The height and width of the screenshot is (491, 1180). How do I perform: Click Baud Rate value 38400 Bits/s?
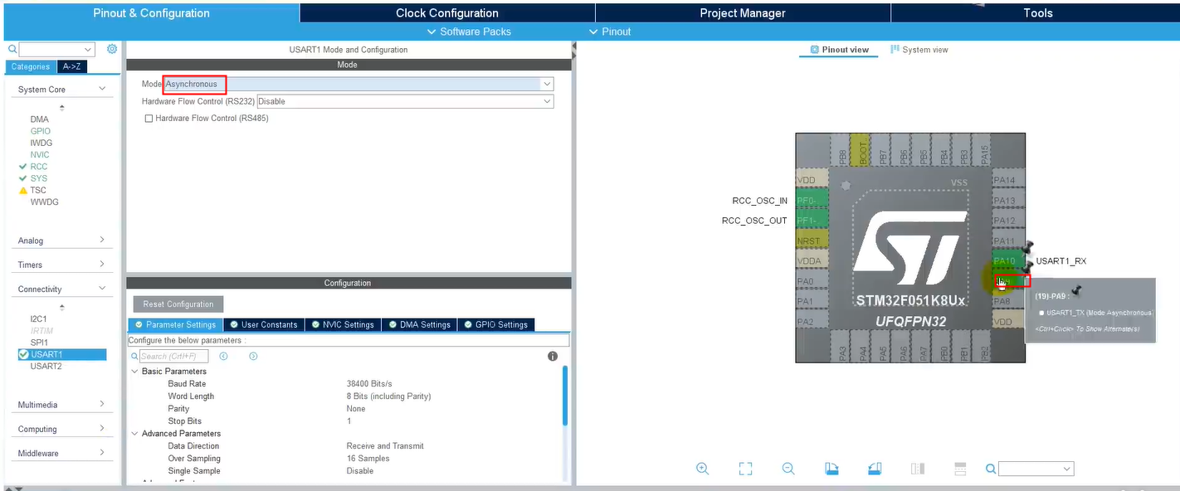369,384
